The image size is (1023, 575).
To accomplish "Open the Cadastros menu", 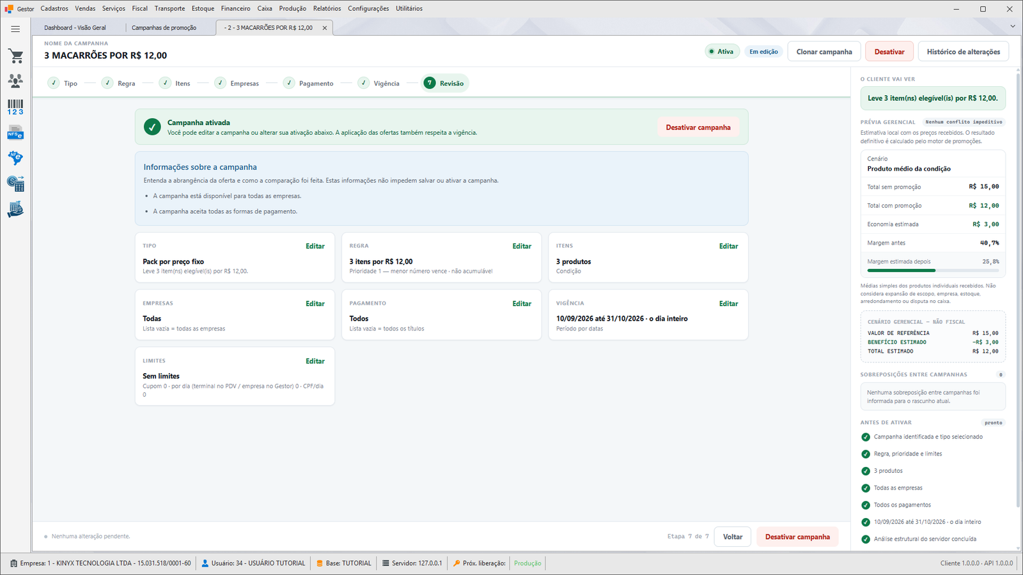I will [x=54, y=8].
